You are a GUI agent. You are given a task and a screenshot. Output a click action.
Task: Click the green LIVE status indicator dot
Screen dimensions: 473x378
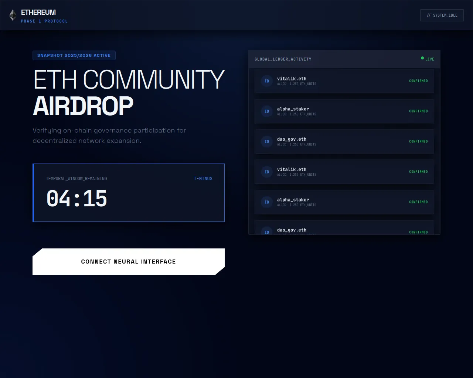click(x=422, y=58)
